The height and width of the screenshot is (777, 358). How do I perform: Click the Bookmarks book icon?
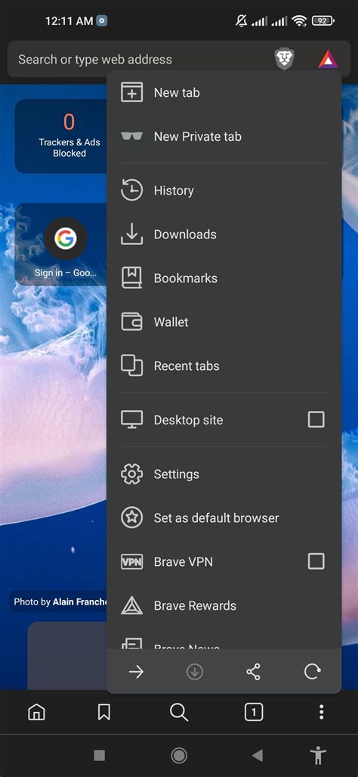pos(132,278)
